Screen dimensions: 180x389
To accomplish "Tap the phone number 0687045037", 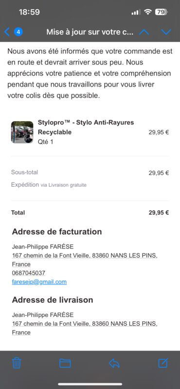I will tap(29, 273).
